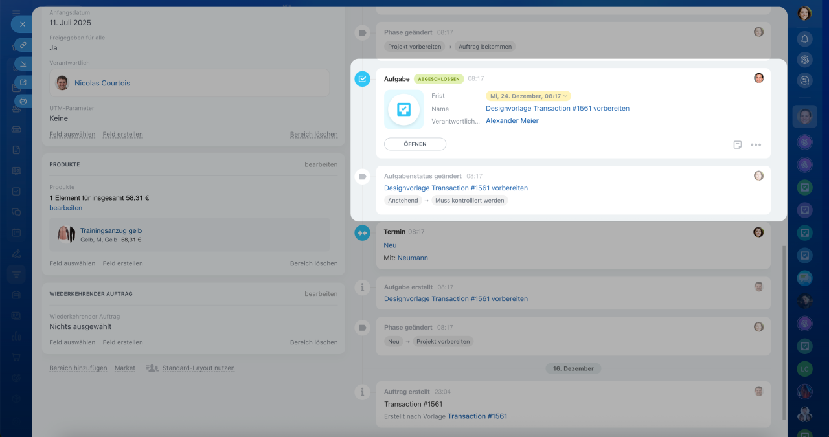Close the slider panel with X button
Image resolution: width=829 pixels, height=437 pixels.
click(22, 24)
